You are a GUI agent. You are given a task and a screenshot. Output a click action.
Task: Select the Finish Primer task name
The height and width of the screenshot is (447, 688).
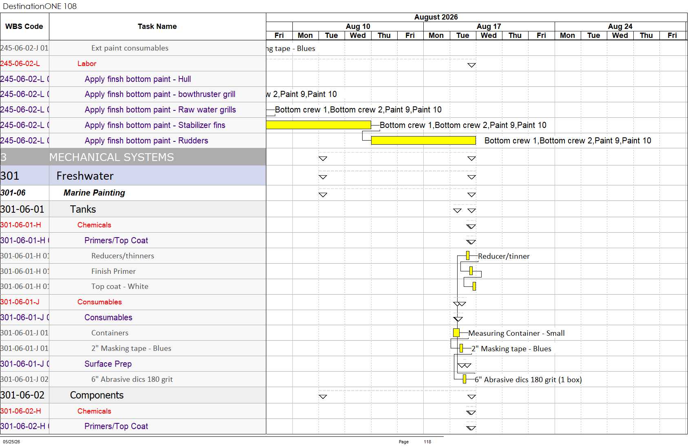[x=113, y=271]
